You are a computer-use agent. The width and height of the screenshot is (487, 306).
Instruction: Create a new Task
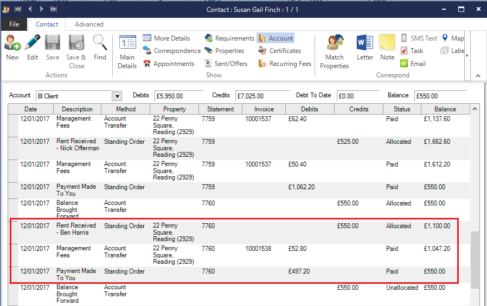coord(412,51)
